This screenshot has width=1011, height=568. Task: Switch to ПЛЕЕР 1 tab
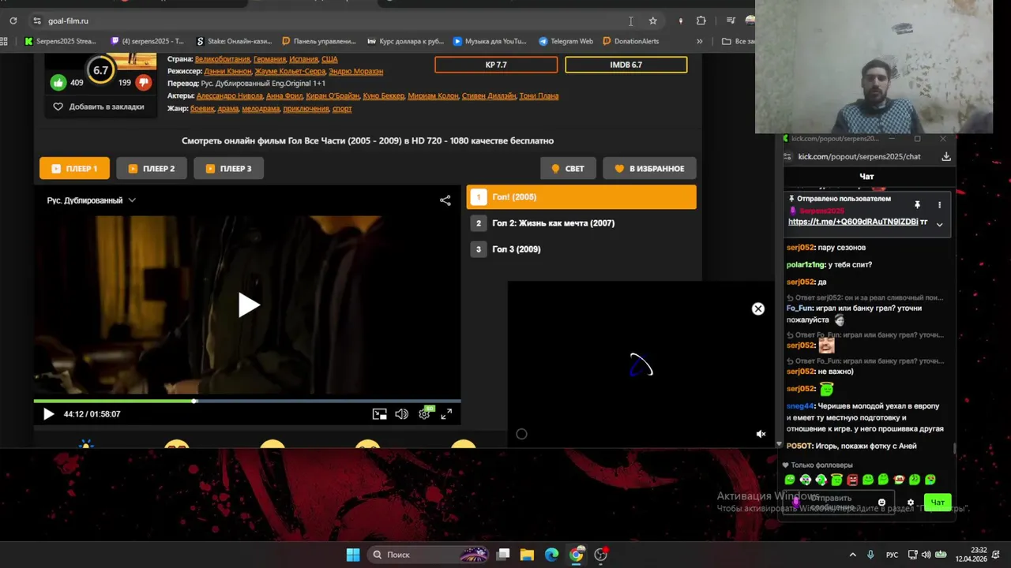(74, 168)
